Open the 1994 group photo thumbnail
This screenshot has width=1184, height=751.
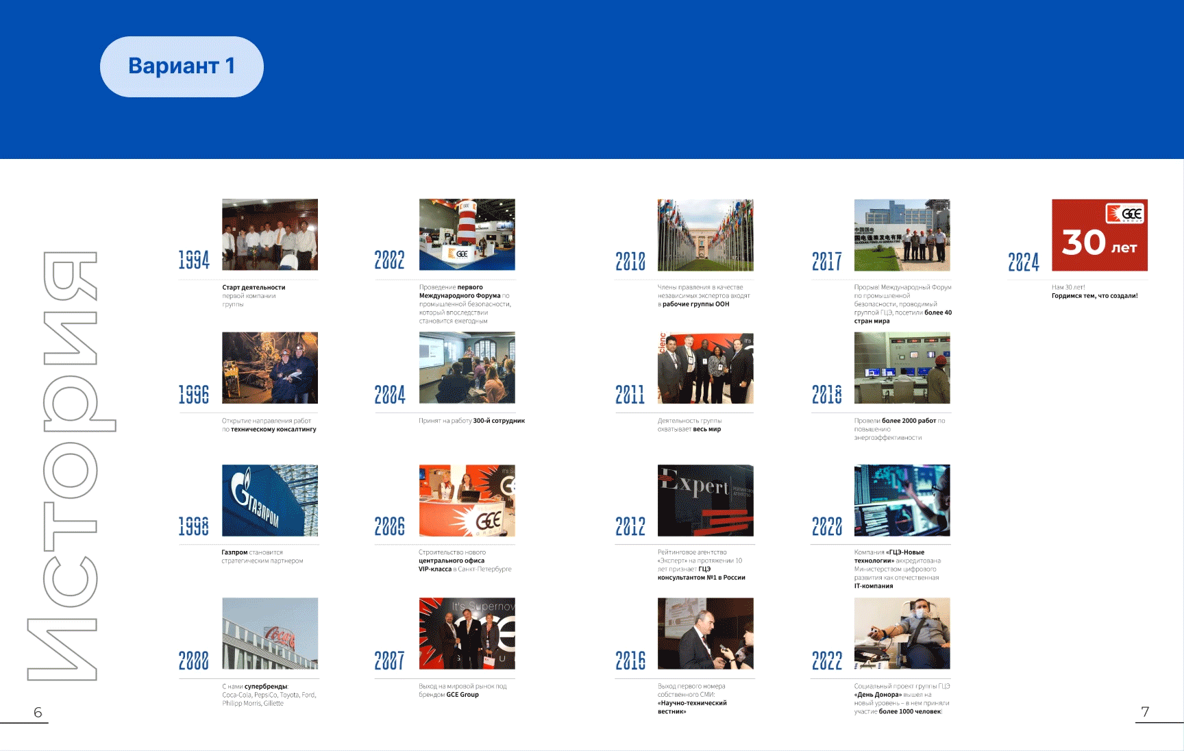[270, 234]
